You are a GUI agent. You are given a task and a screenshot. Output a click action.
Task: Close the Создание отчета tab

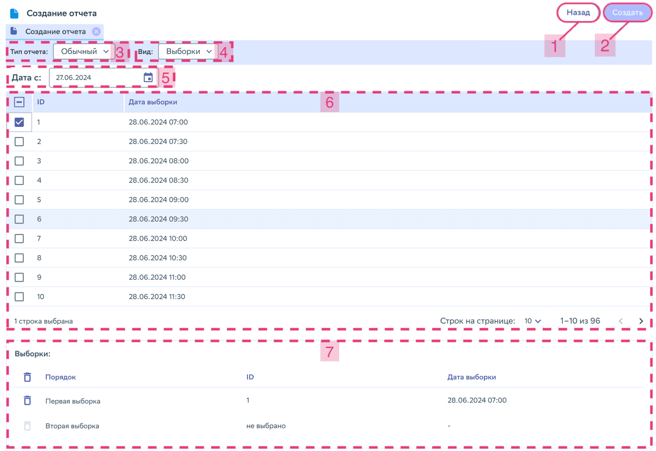click(96, 32)
